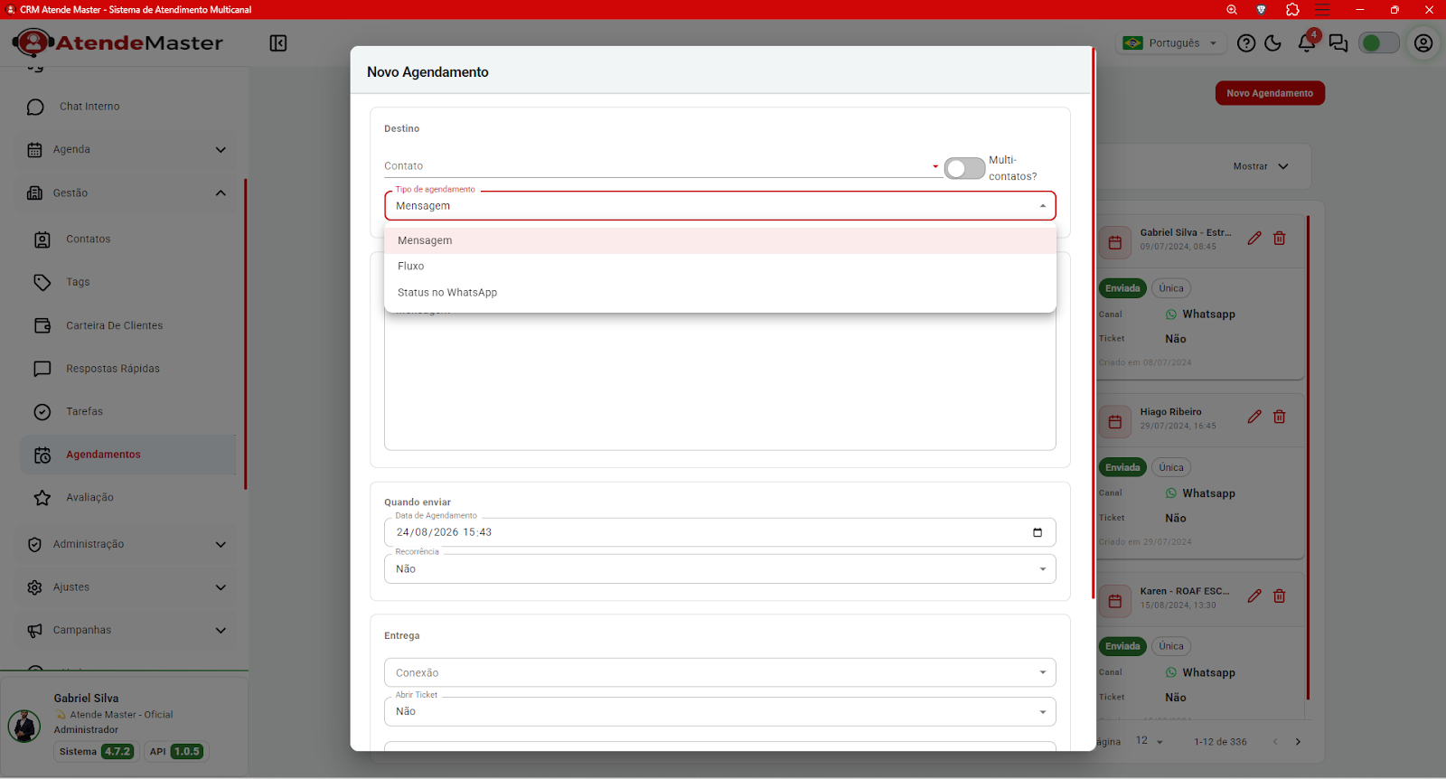Expand the Mostrar filter
The height and width of the screenshot is (779, 1446).
pos(1262,166)
